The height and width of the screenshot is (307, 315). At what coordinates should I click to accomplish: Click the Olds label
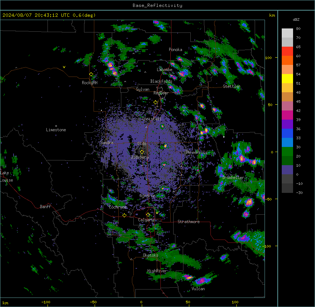click(142, 144)
